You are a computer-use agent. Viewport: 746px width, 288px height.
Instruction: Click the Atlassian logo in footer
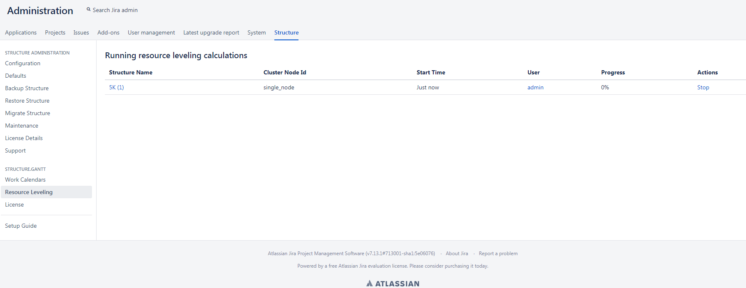pyautogui.click(x=393, y=283)
